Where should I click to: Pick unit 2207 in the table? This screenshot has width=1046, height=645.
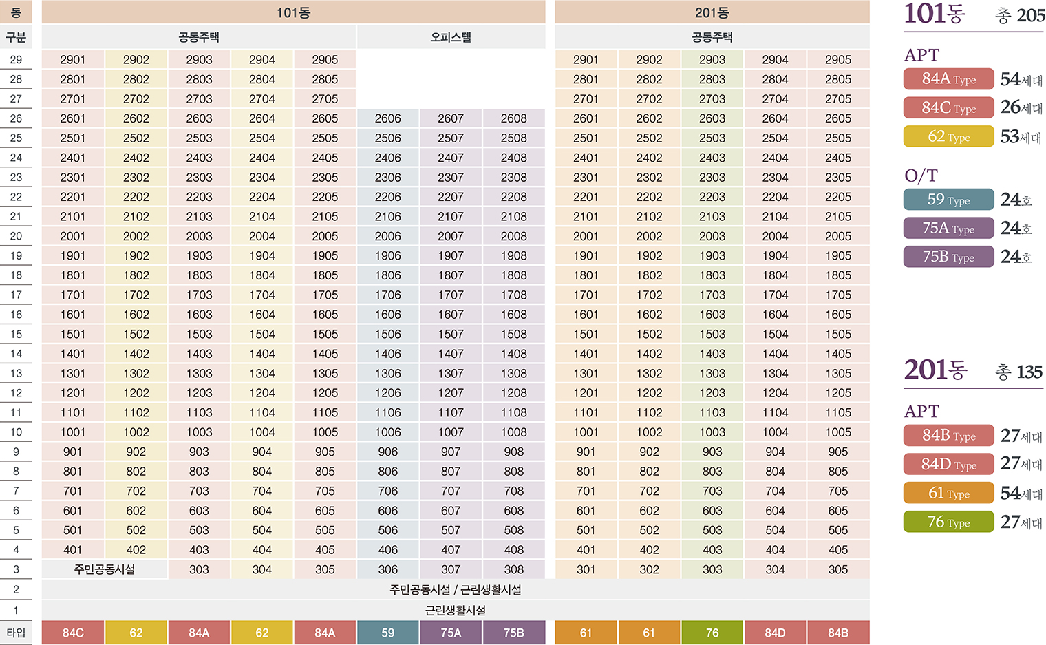point(451,197)
